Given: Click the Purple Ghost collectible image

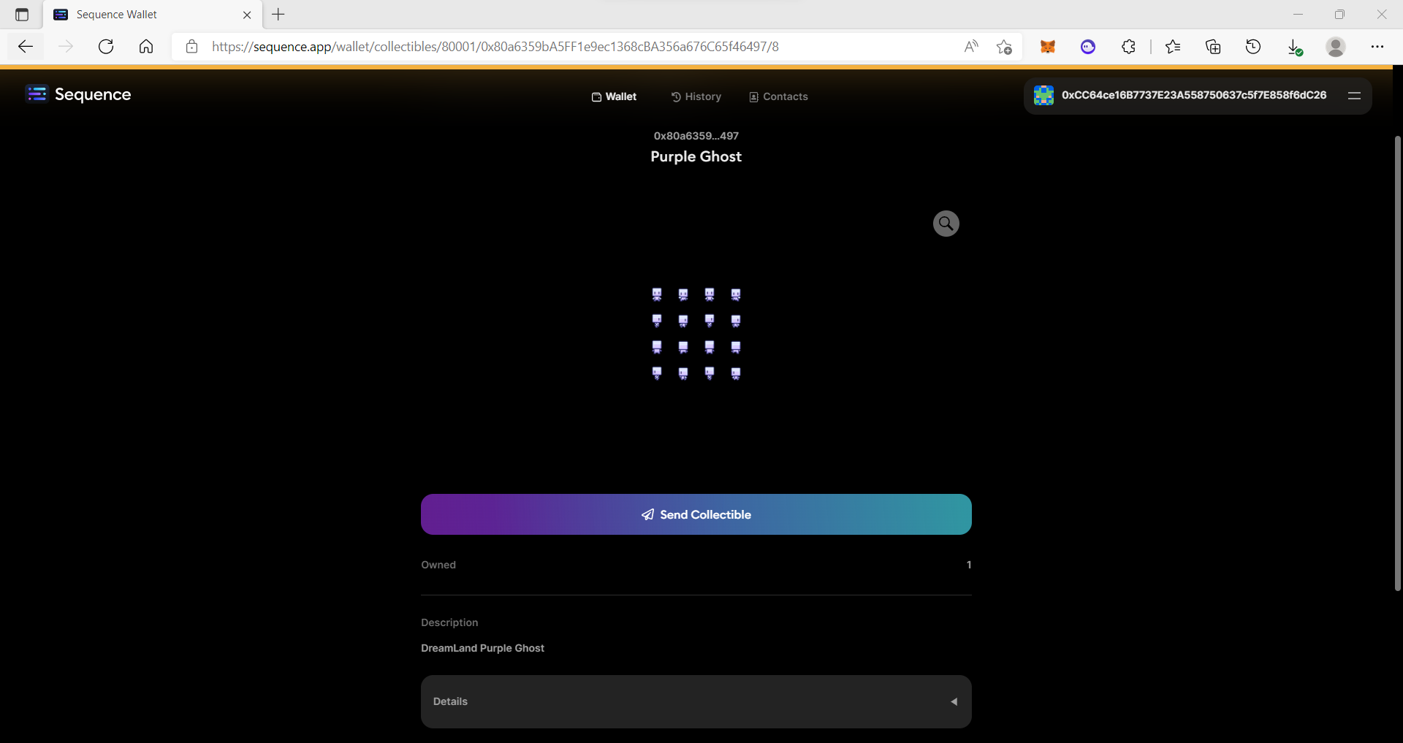Looking at the screenshot, I should (696, 334).
